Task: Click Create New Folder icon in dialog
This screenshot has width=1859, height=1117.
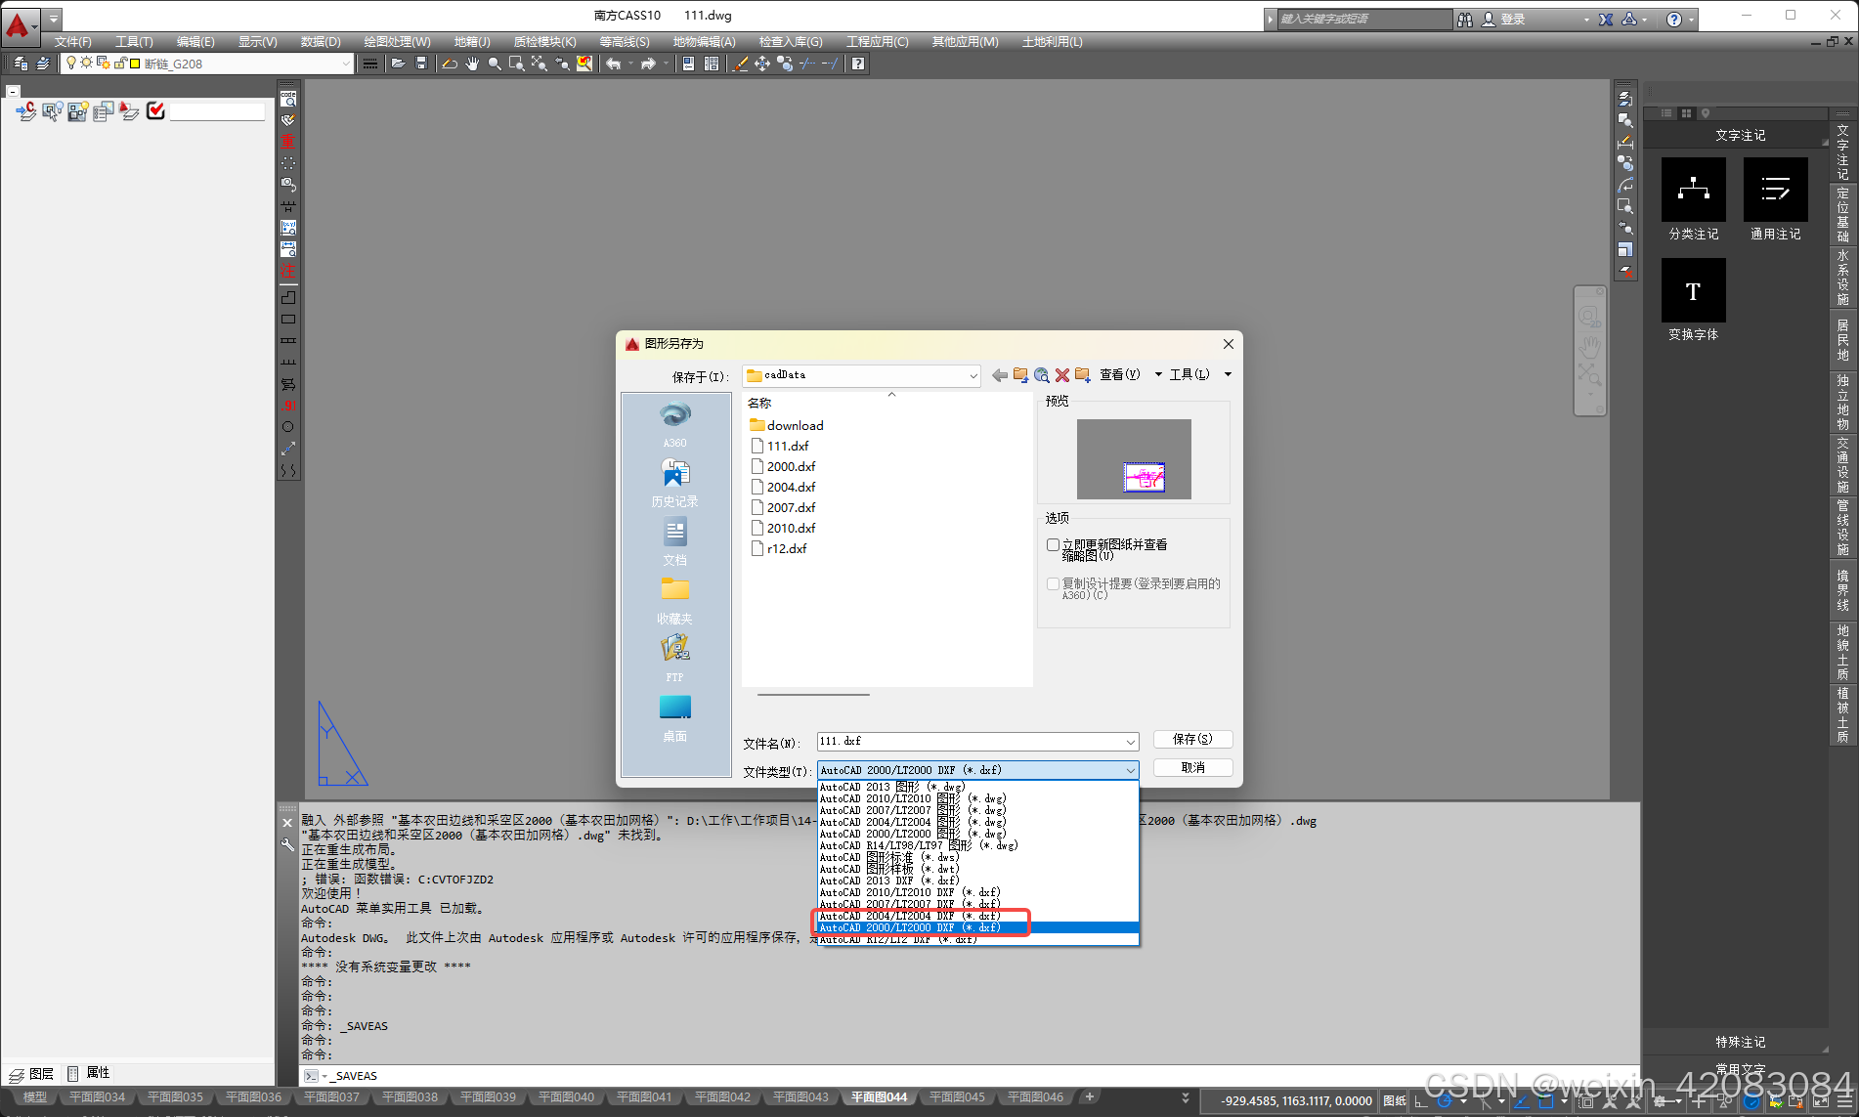Action: (x=1083, y=375)
